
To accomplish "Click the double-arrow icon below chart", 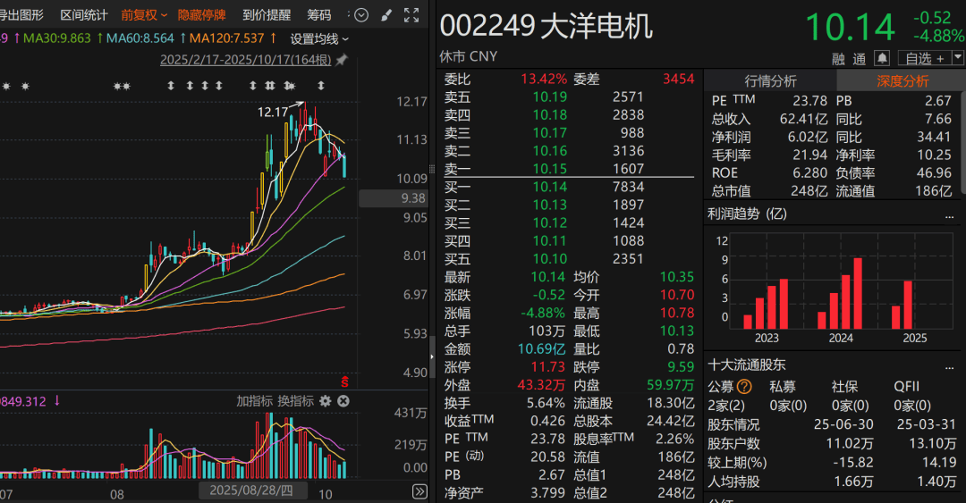I will point(419,491).
